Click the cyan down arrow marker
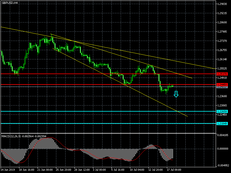231x173 pixels. [176, 94]
